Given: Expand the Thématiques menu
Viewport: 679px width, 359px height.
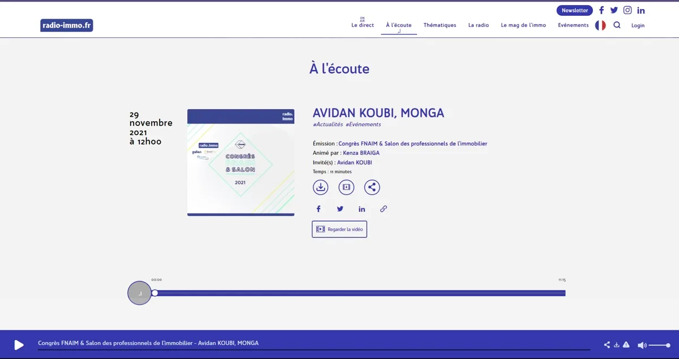Looking at the screenshot, I should click(x=440, y=25).
